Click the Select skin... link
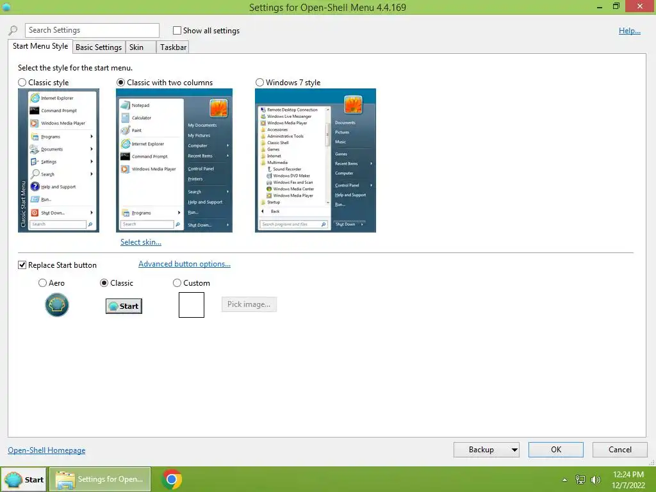The image size is (656, 492). click(x=140, y=242)
